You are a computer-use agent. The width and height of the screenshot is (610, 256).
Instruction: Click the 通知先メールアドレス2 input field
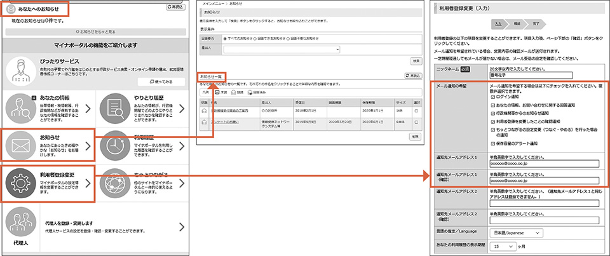point(545,203)
